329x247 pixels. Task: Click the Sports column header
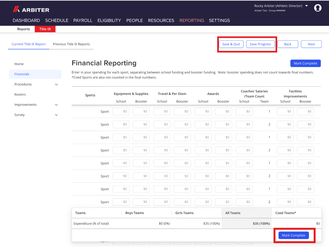point(90,95)
